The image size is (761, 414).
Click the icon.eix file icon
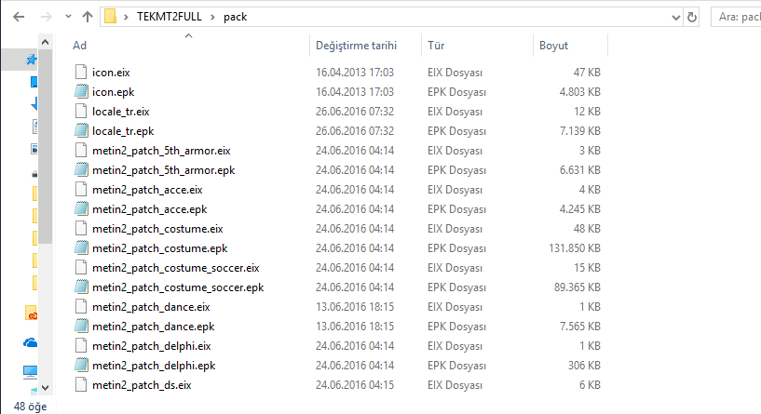[81, 72]
